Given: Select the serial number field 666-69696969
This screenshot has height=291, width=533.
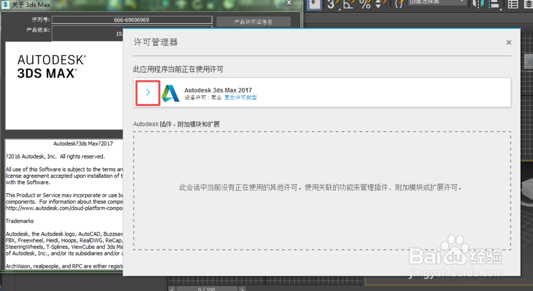Looking at the screenshot, I should (132, 20).
